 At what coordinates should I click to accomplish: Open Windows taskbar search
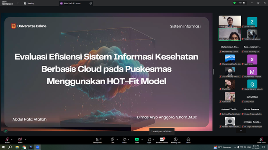point(10,147)
